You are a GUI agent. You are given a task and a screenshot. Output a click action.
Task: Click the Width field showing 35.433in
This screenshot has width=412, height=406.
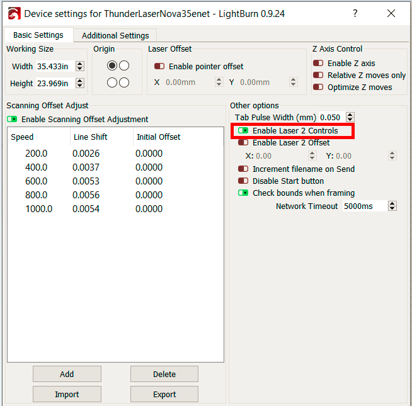pyautogui.click(x=55, y=67)
